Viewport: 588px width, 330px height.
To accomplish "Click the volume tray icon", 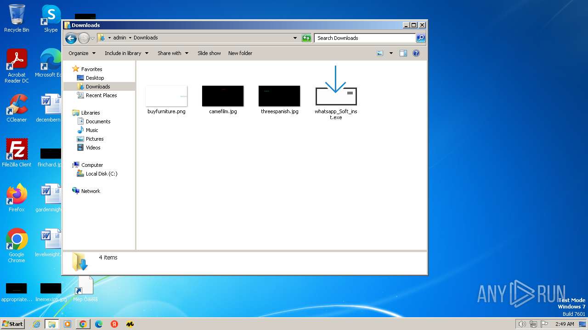I will [522, 324].
